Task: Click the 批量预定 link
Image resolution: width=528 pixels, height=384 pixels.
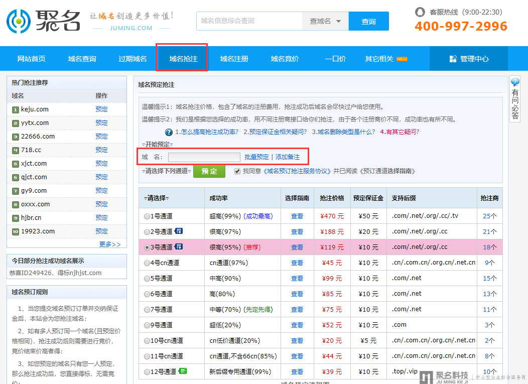Action: (x=256, y=157)
